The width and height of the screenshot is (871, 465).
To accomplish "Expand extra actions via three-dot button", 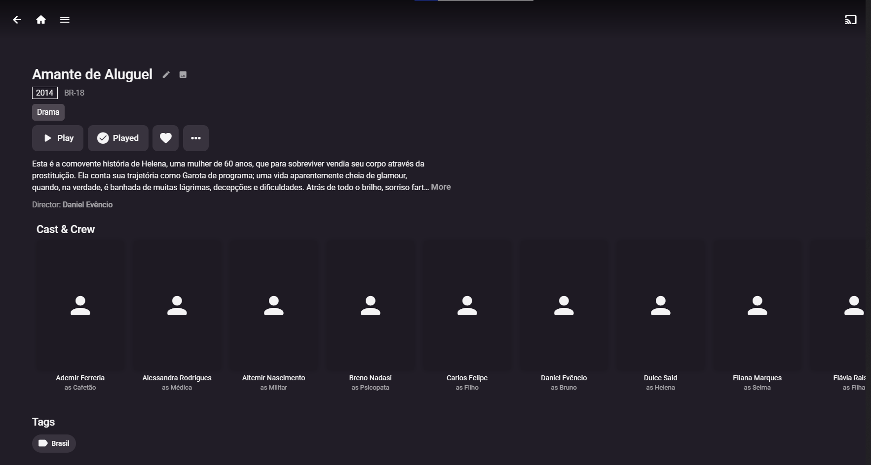I will [x=196, y=138].
